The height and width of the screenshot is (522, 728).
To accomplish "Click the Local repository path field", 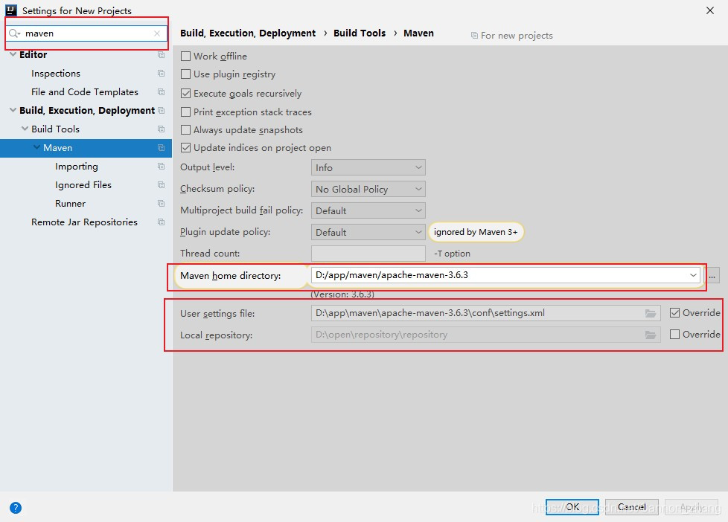I will pos(485,335).
